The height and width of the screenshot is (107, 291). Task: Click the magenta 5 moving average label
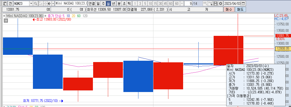pyautogui.click(x=64, y=16)
